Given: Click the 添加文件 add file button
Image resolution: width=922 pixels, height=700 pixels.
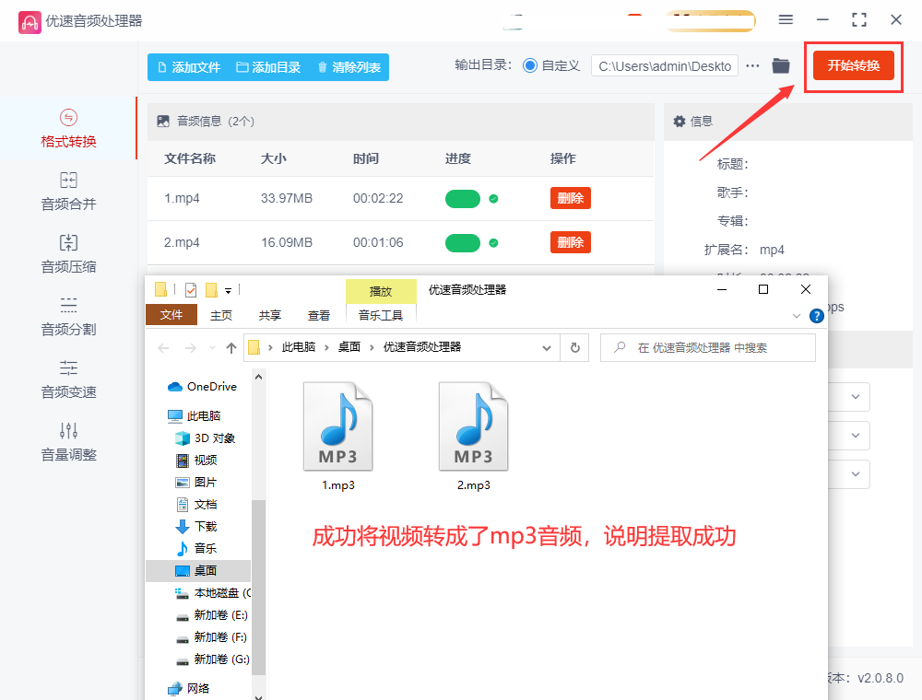Looking at the screenshot, I should [188, 67].
